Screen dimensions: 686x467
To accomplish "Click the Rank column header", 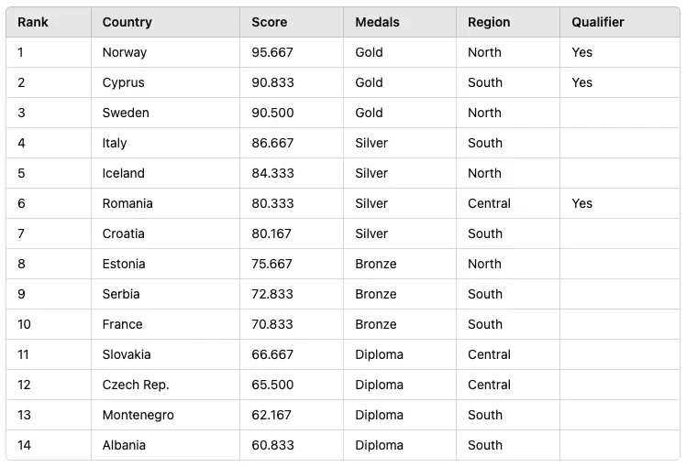I will [33, 22].
